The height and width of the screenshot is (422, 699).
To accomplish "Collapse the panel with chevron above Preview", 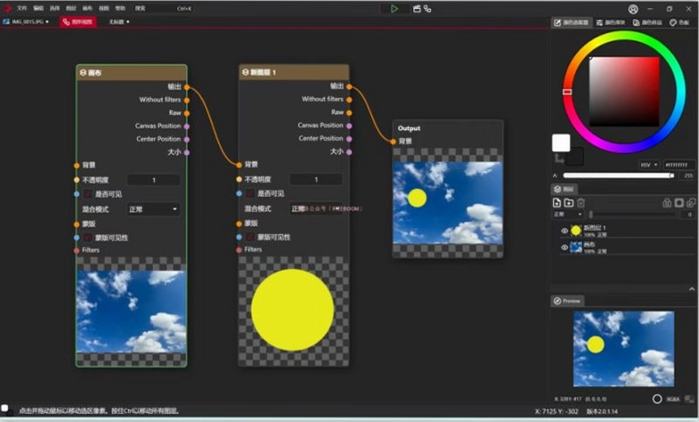I will coord(691,289).
